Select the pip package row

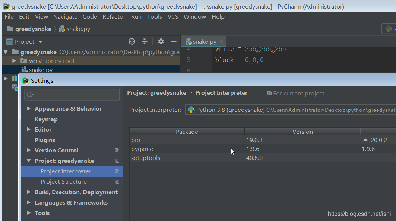tap(263, 140)
